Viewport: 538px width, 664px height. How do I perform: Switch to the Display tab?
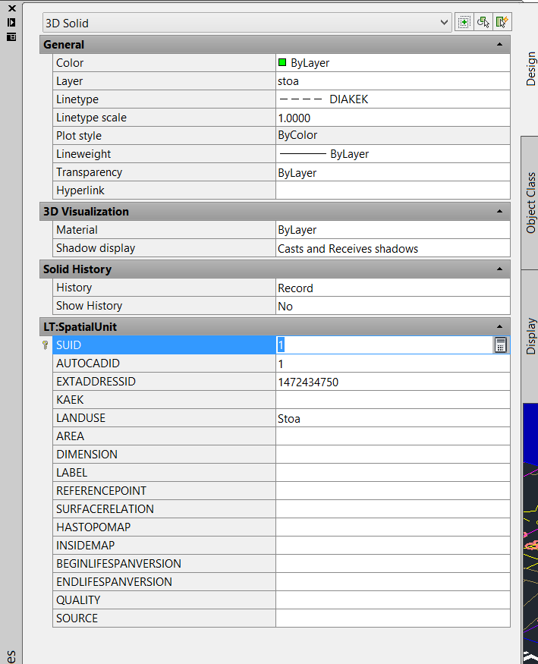pos(531,336)
